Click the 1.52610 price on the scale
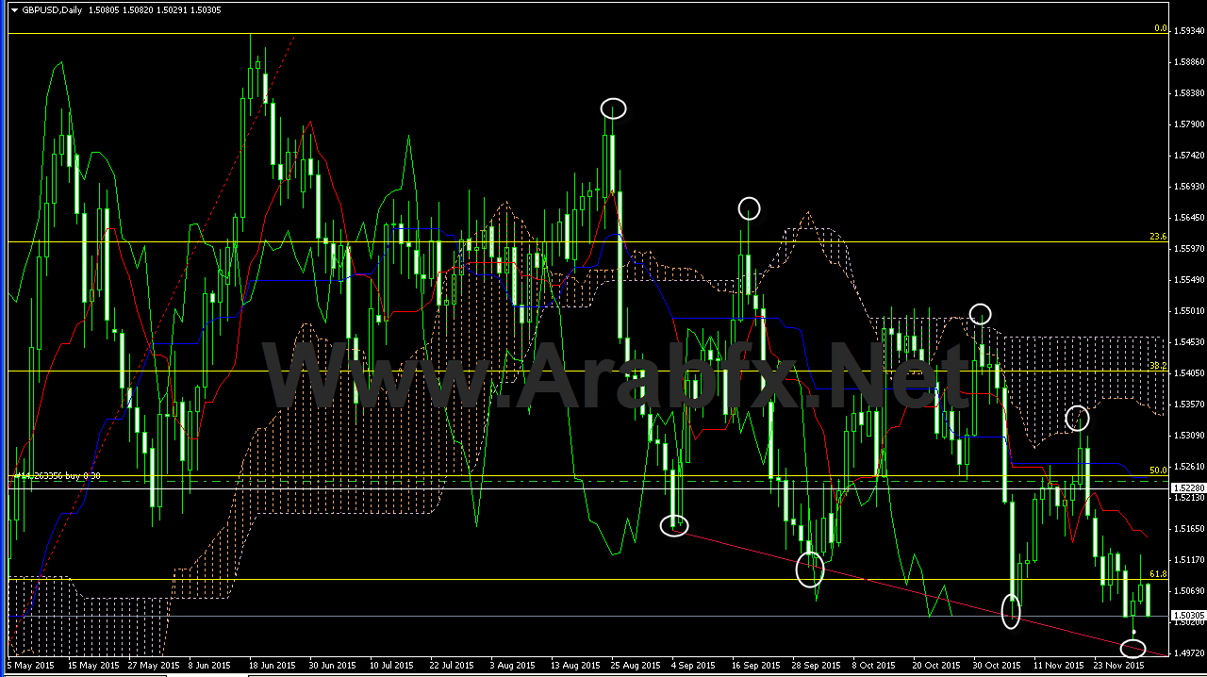Image resolution: width=1207 pixels, height=677 pixels. 1187,467
